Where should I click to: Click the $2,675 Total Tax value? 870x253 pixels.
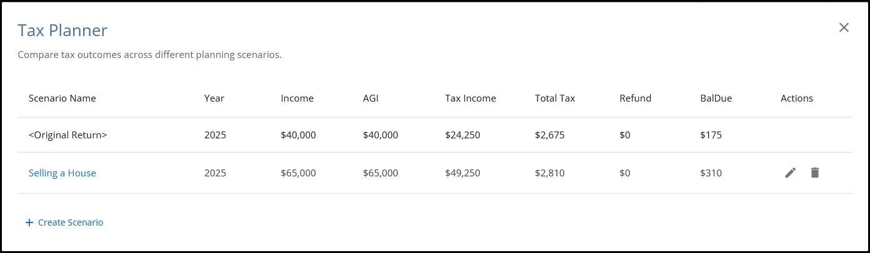tap(550, 135)
